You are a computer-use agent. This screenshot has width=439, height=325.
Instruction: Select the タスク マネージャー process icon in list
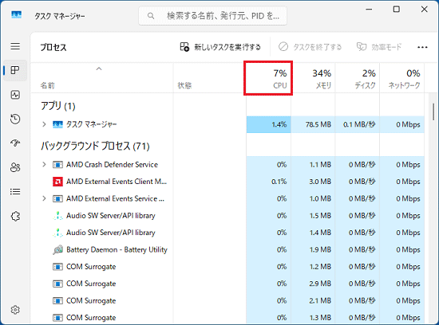click(x=57, y=124)
